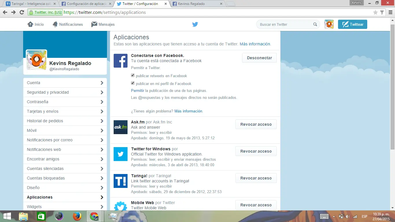Reload the page

(22, 12)
